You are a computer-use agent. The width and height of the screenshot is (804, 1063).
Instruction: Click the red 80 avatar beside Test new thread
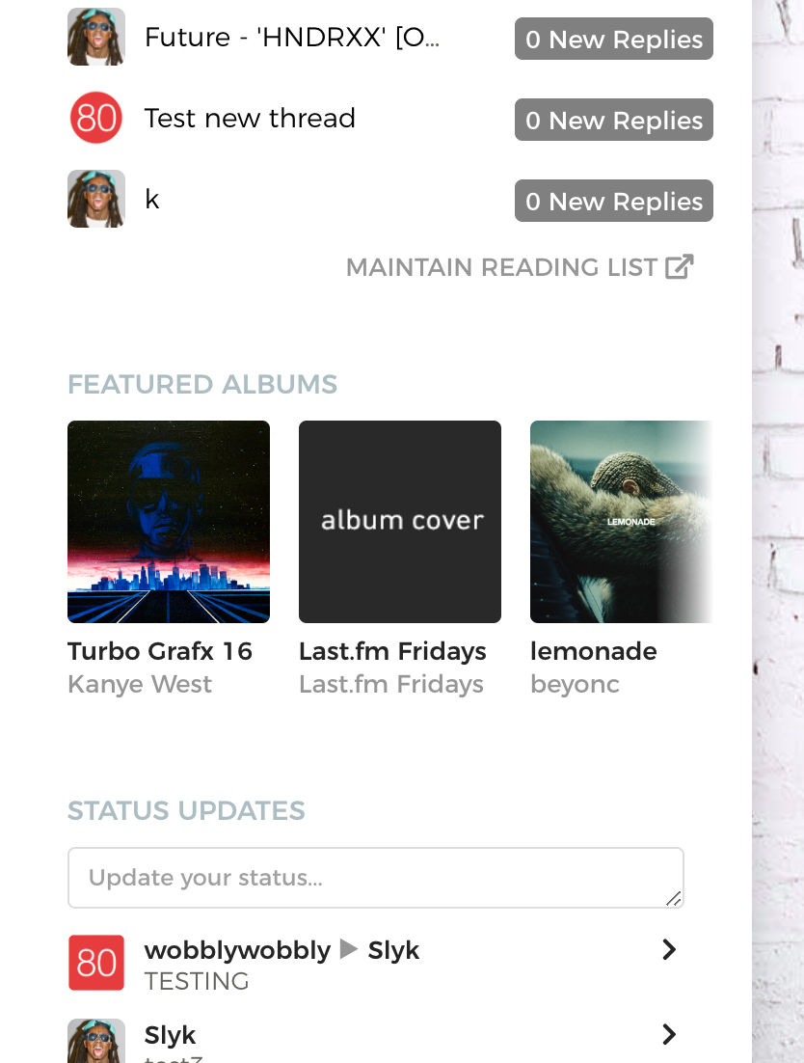(x=96, y=118)
